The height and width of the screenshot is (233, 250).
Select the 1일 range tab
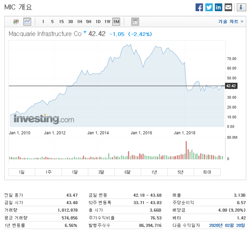pyautogui.click(x=22, y=172)
